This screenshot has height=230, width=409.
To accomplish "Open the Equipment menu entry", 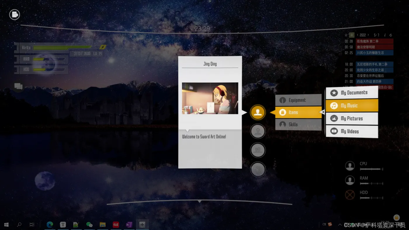I will [298, 100].
